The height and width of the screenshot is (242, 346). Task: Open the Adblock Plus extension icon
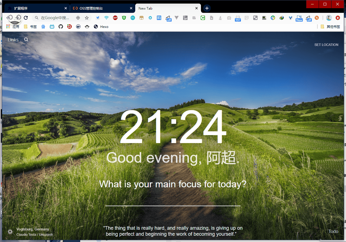click(115, 18)
